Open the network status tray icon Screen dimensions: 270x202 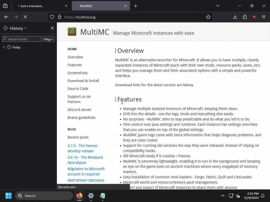(x=231, y=196)
